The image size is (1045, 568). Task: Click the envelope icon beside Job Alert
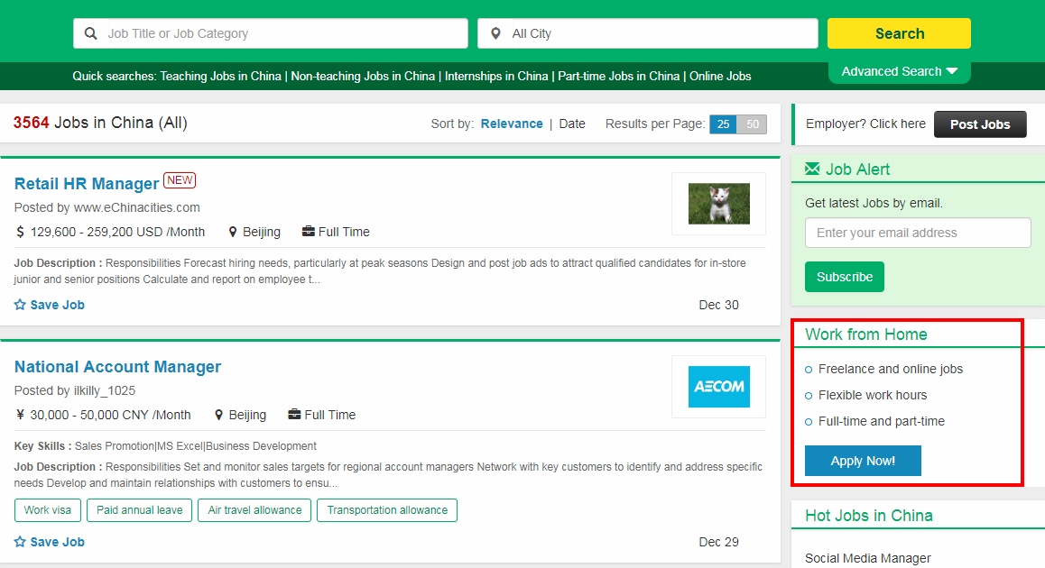(x=812, y=169)
